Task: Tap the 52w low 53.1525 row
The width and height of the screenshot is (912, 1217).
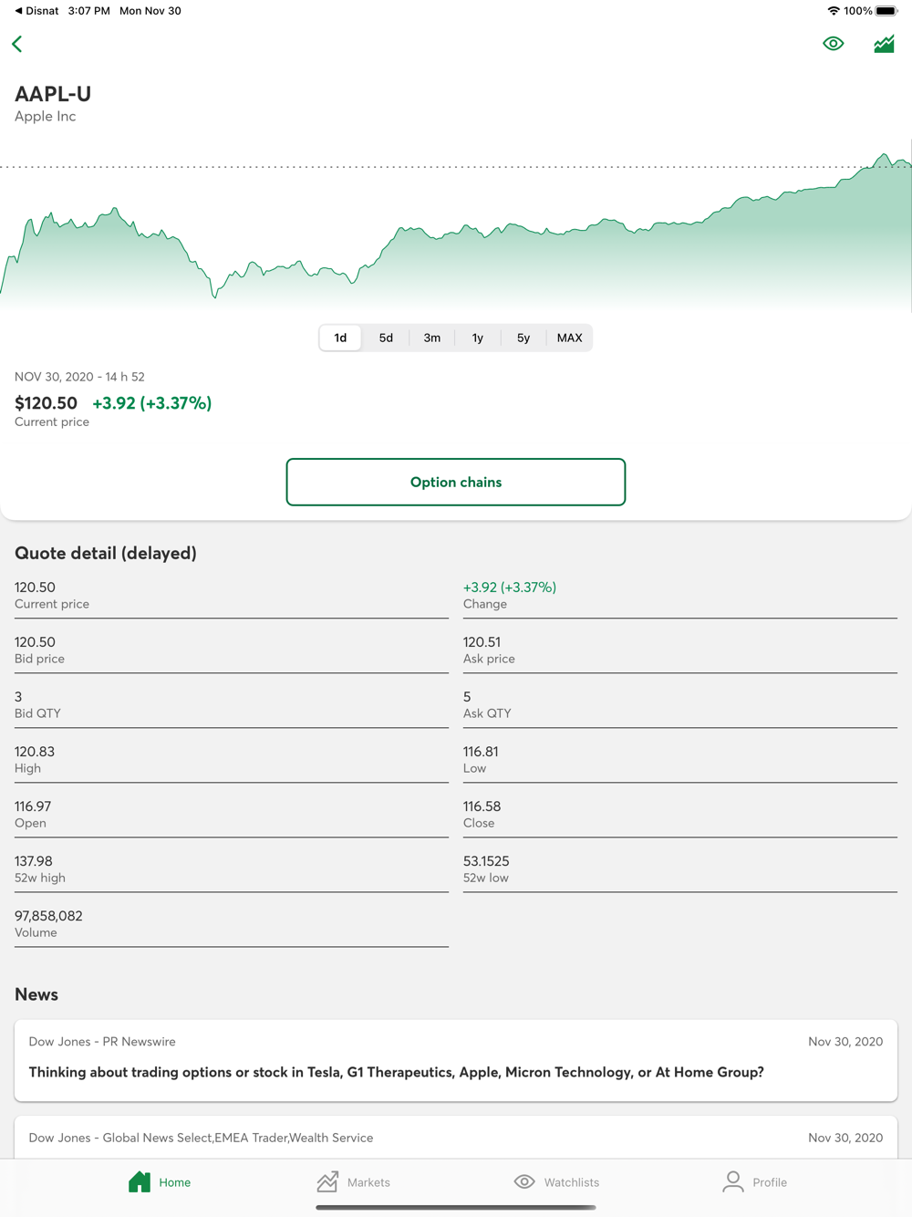Action: [x=680, y=869]
